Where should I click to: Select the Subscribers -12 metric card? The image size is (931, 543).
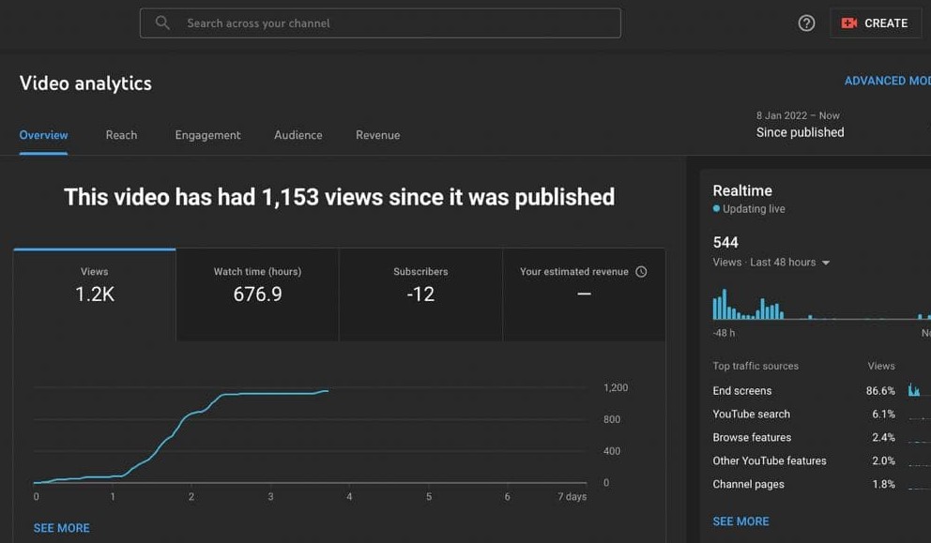point(420,294)
